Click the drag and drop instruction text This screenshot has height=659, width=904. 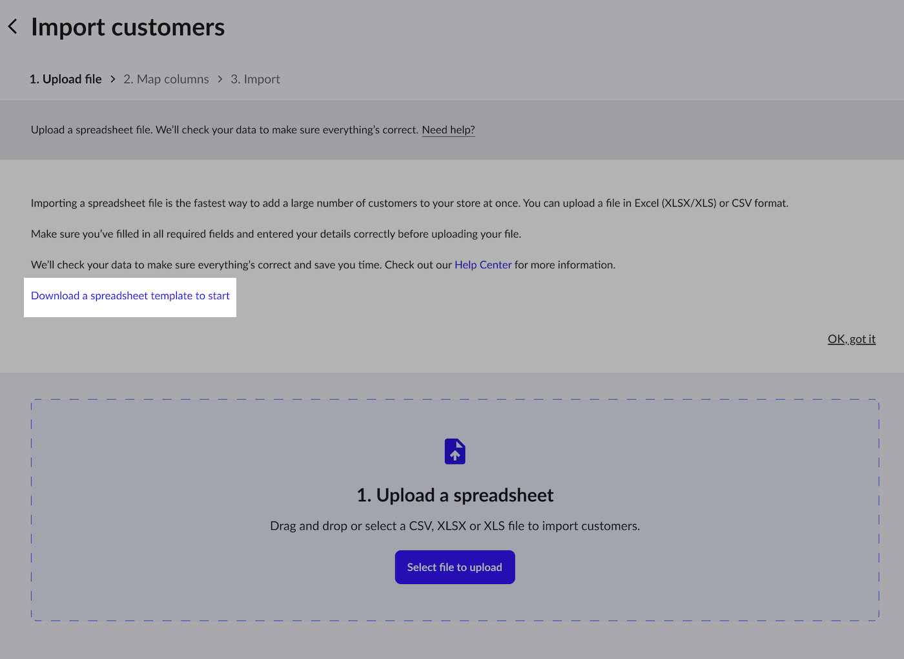(455, 526)
